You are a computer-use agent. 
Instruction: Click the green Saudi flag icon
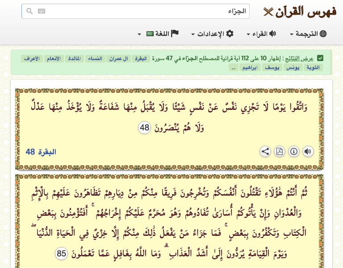tap(150, 34)
